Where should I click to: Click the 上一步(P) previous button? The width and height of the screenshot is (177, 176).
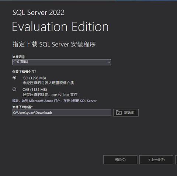click(x=156, y=160)
